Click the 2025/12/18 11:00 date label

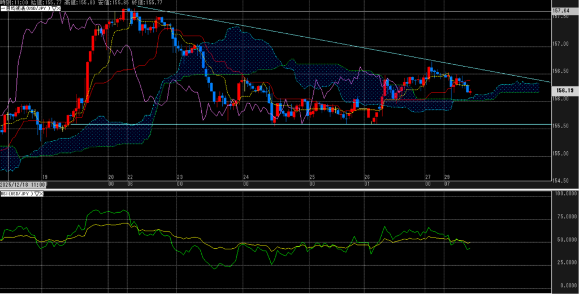(23, 185)
